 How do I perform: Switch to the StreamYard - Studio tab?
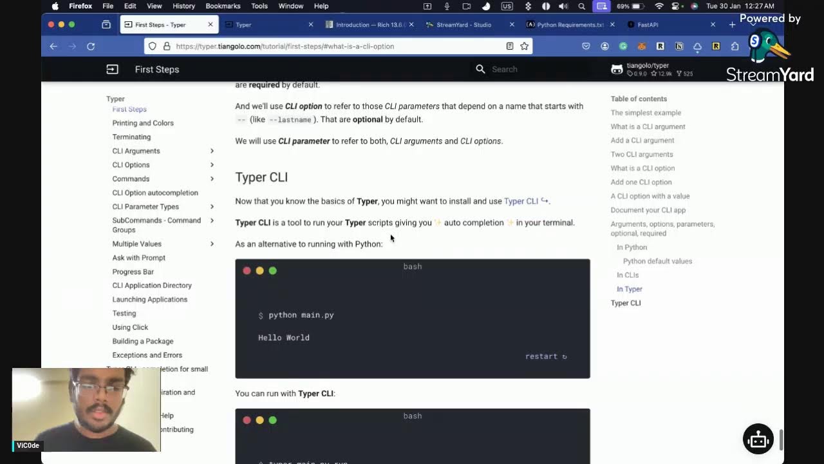coord(471,24)
